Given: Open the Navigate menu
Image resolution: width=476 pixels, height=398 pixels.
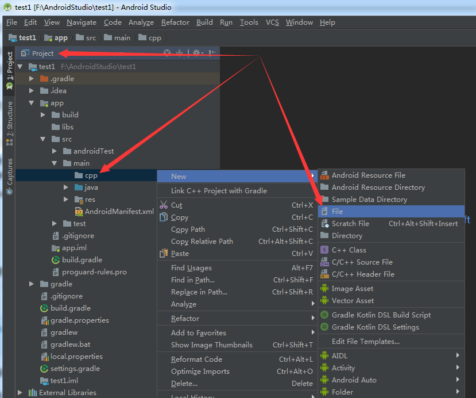Looking at the screenshot, I should [x=82, y=22].
